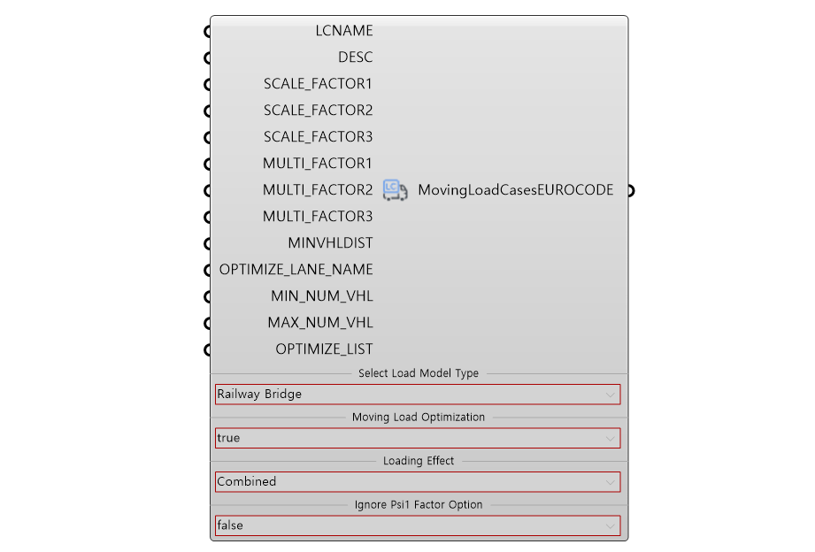
Task: Click the DESC input connector
Action: 208,58
